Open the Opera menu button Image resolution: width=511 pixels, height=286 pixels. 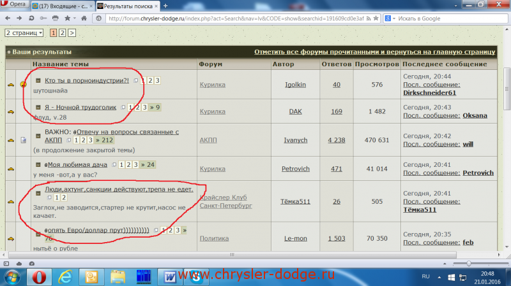(x=13, y=4)
